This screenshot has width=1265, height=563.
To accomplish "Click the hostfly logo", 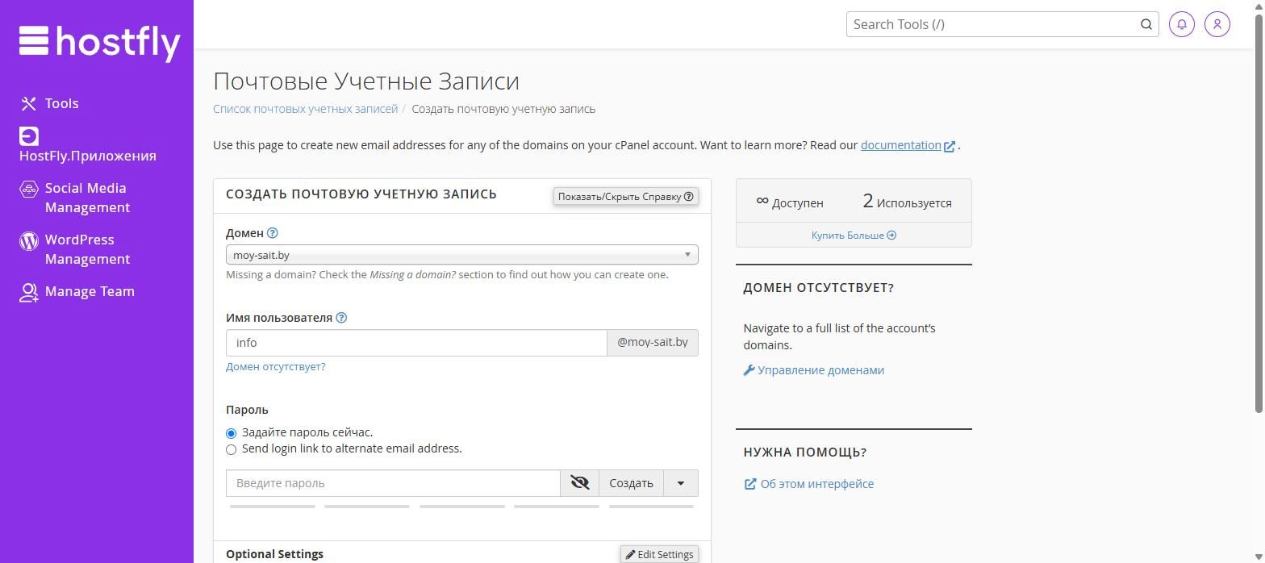I will pyautogui.click(x=100, y=43).
